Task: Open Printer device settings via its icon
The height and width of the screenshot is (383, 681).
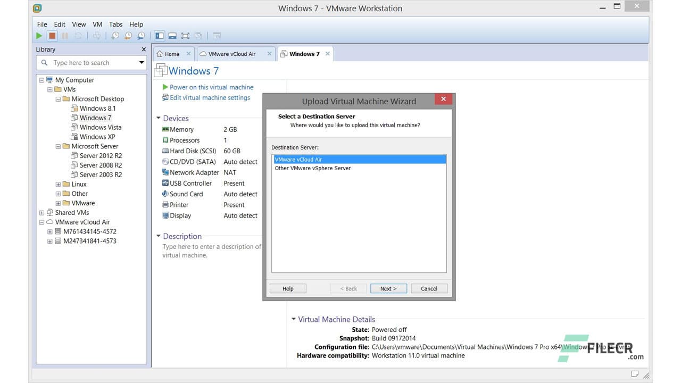Action: 165,205
